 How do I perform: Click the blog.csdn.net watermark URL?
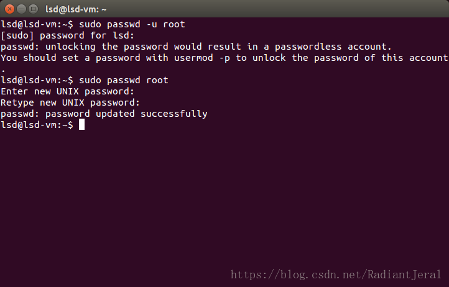336,275
